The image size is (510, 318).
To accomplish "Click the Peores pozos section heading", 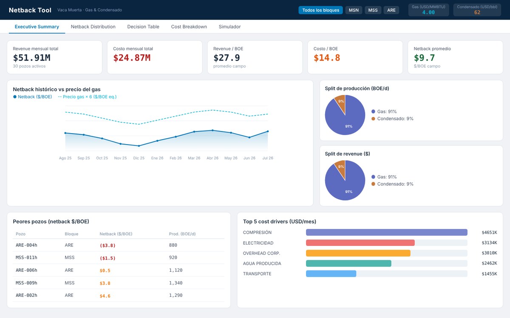I will 51,221.
